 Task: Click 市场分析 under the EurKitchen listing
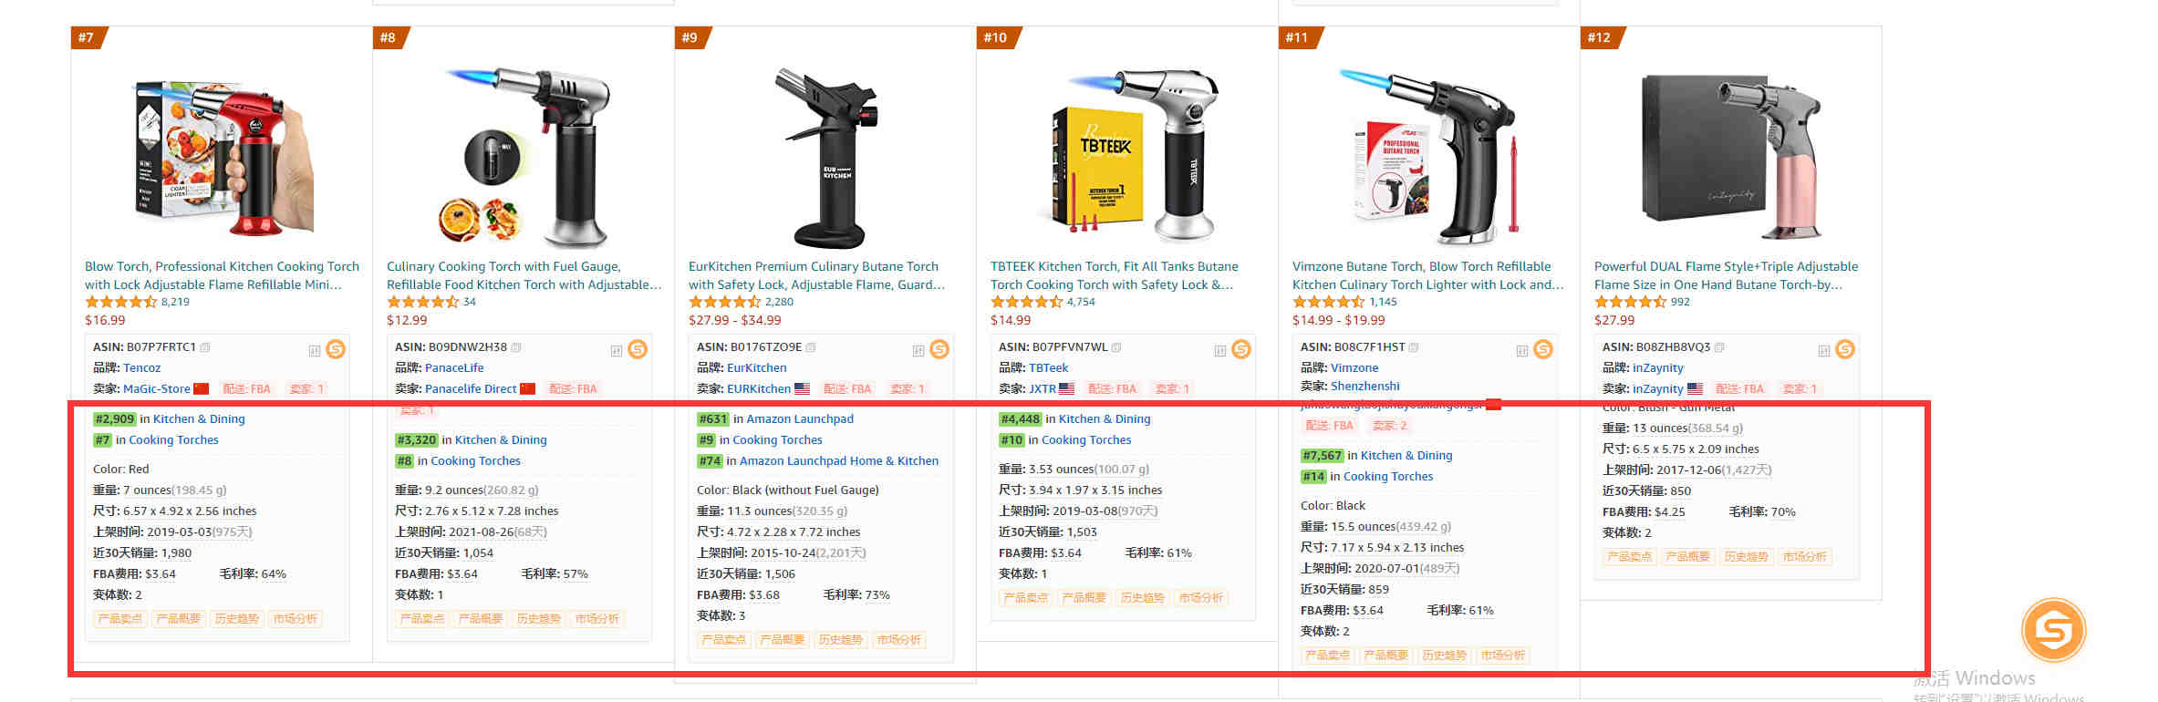click(899, 640)
